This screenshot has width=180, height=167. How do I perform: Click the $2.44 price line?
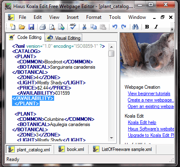click(44, 88)
